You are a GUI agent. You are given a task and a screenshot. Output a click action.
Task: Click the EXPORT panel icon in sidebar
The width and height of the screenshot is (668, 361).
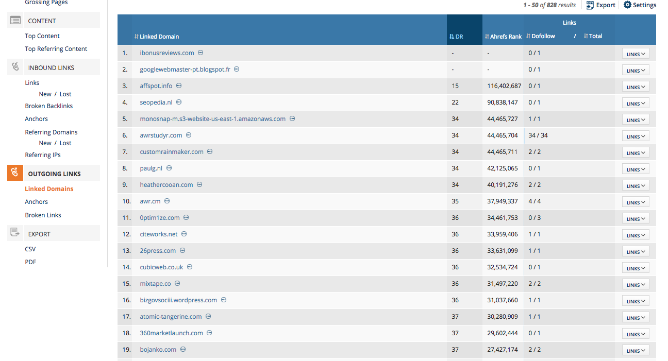click(x=15, y=232)
